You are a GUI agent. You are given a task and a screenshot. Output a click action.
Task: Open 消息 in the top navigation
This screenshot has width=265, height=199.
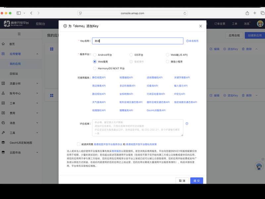pos(246,24)
